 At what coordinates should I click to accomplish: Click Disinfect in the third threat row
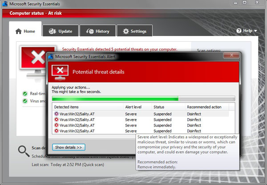[194, 125]
